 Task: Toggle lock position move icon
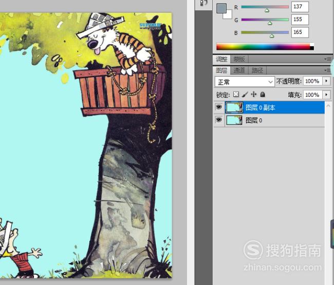(254, 94)
